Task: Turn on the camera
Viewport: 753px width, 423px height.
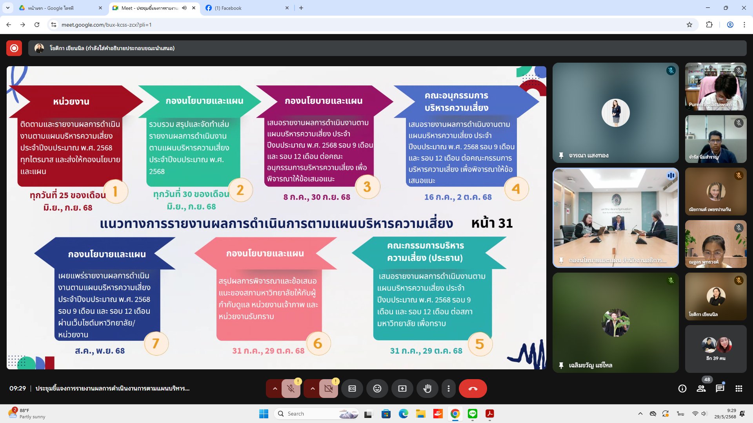Action: pos(328,389)
